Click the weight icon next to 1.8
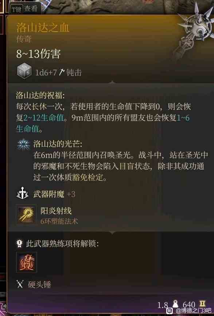The image size is (214, 316). (175, 304)
